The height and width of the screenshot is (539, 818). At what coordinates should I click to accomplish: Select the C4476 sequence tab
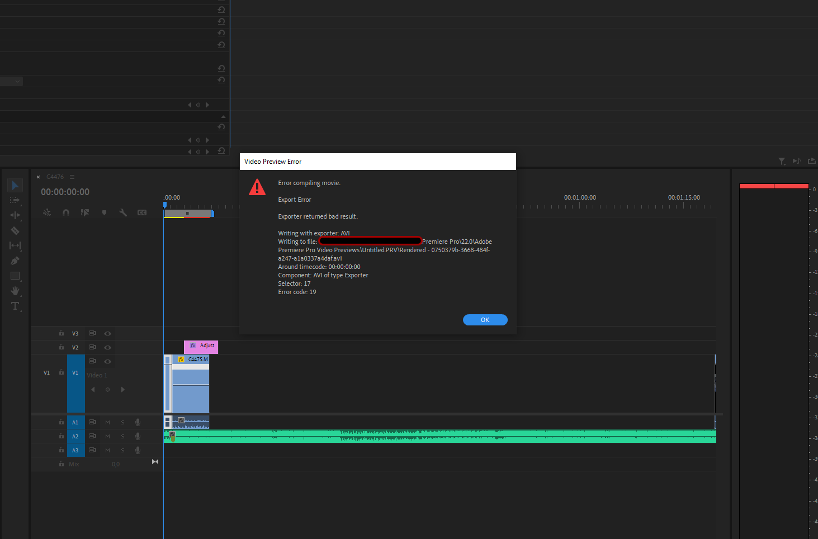[x=55, y=177]
